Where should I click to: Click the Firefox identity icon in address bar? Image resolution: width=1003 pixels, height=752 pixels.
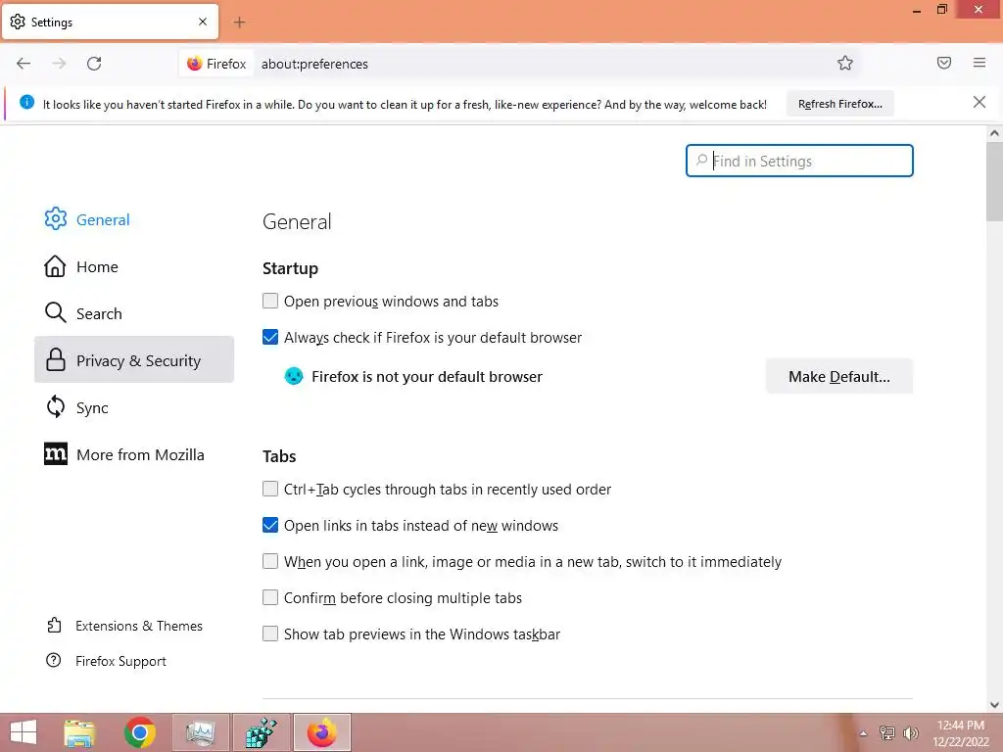click(x=195, y=64)
